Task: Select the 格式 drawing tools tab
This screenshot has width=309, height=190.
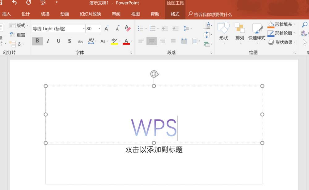Action: coord(175,14)
